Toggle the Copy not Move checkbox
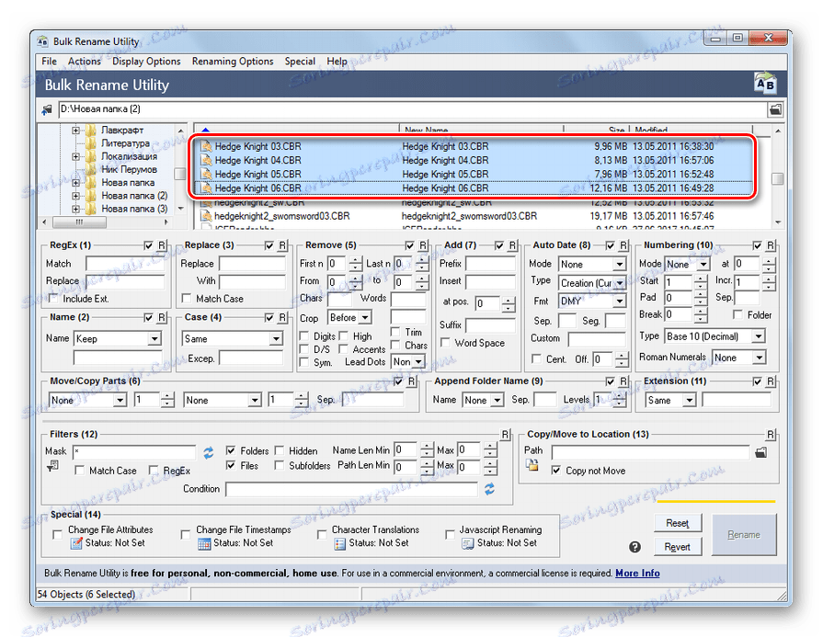 [556, 470]
